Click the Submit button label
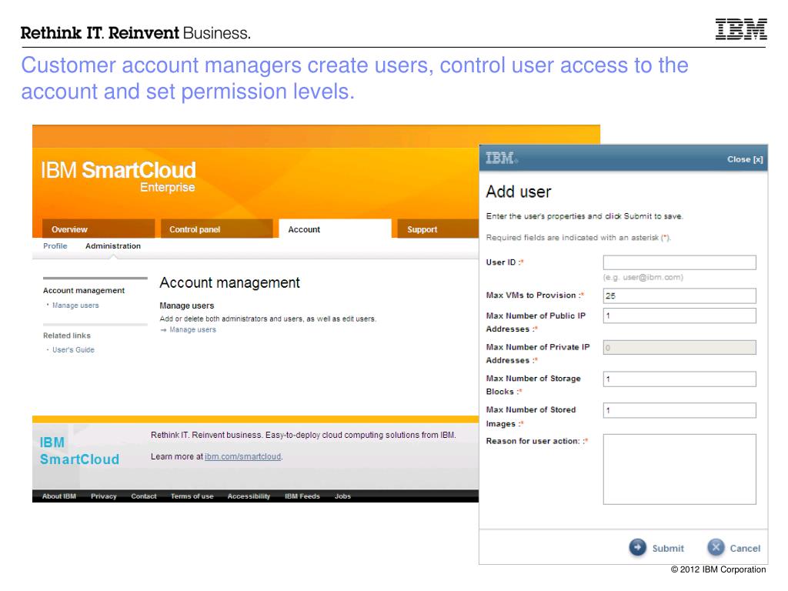Image resolution: width=788 pixels, height=591 pixels. (x=668, y=548)
